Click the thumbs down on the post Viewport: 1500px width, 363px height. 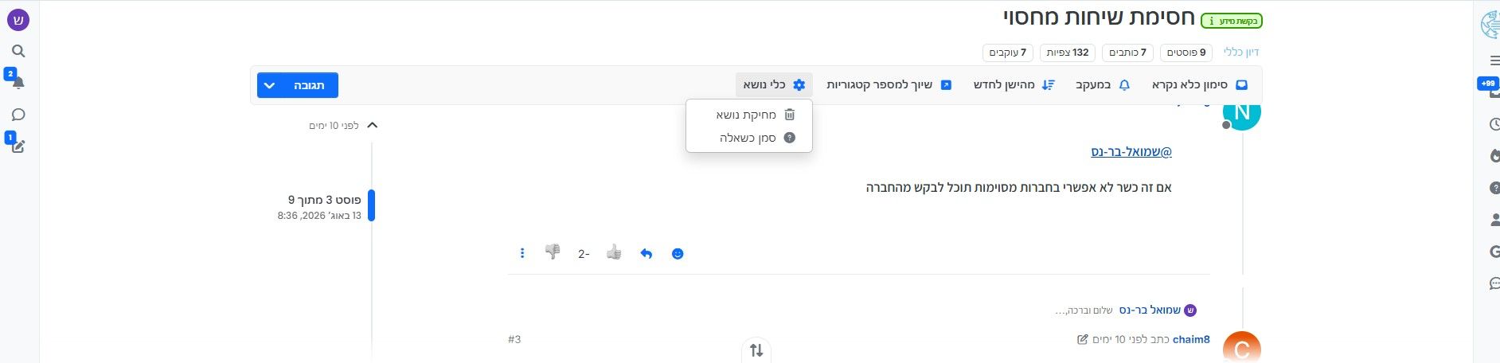tap(553, 252)
